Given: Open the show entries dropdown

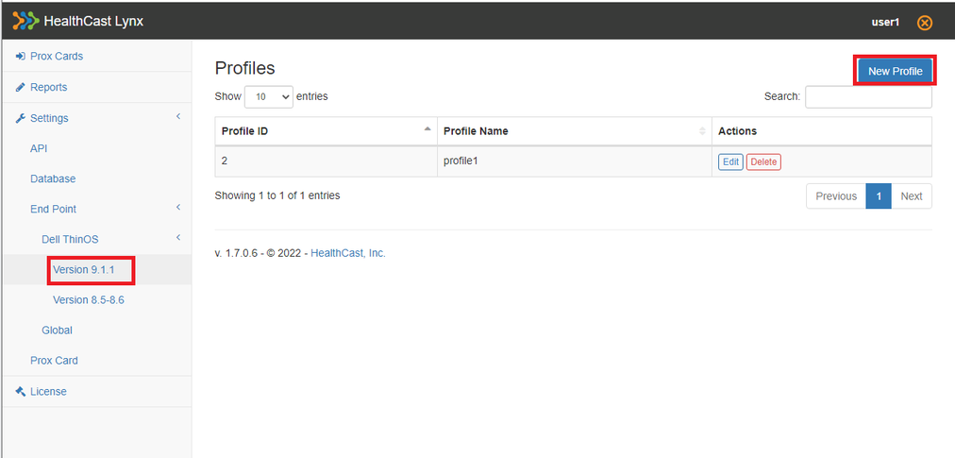Looking at the screenshot, I should (x=269, y=96).
